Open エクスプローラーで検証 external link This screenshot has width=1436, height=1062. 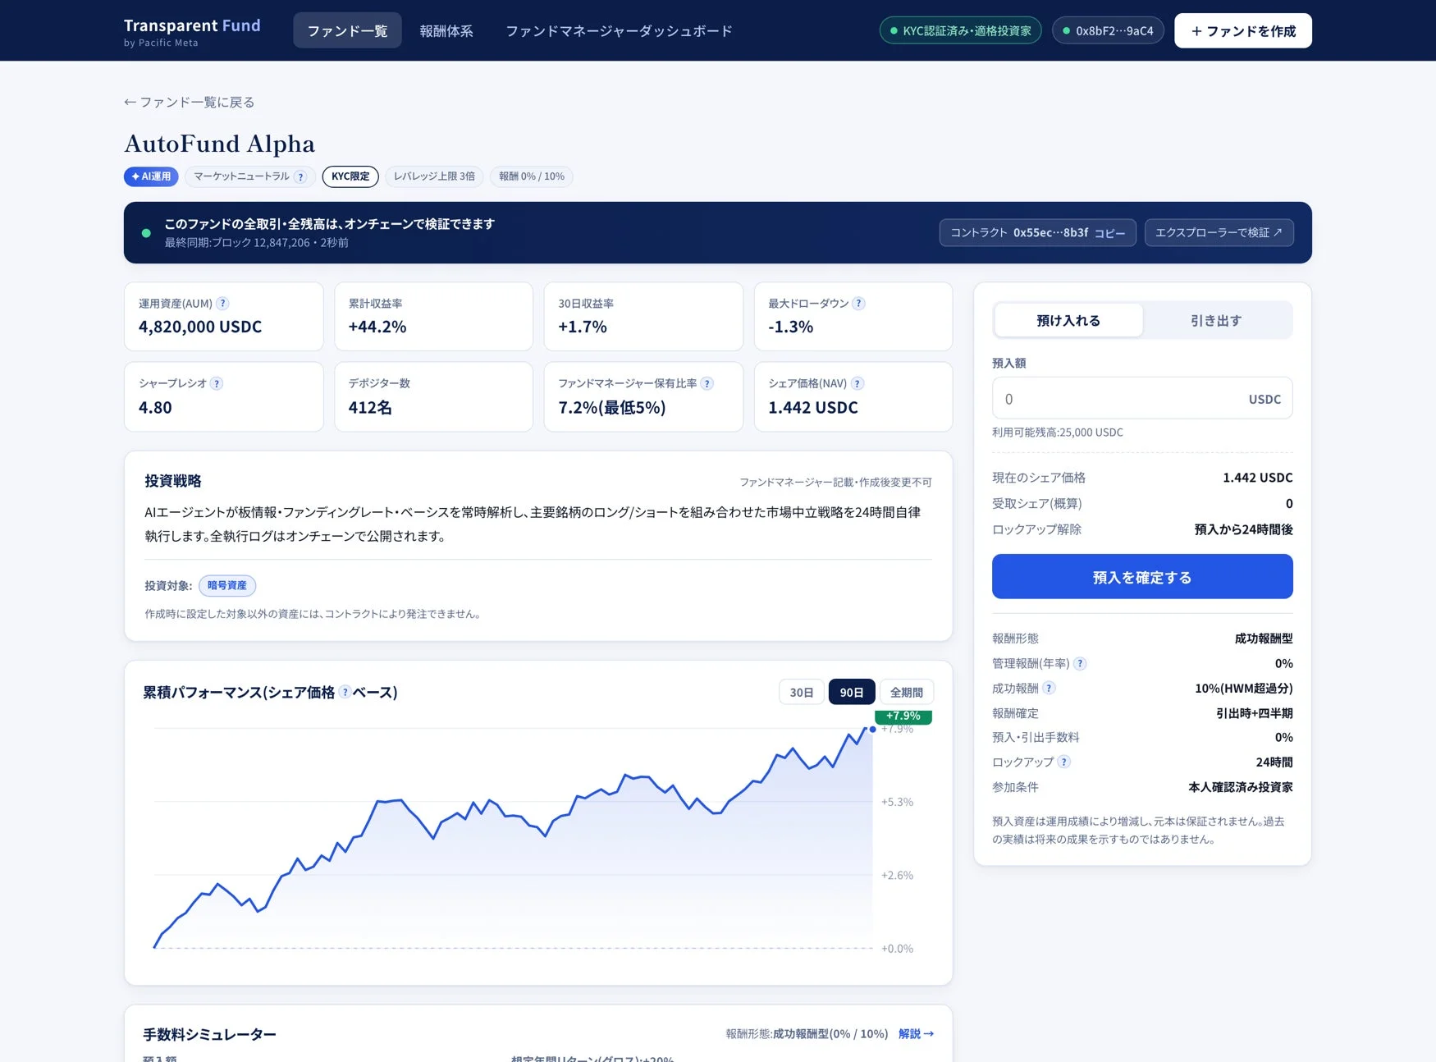(1219, 232)
